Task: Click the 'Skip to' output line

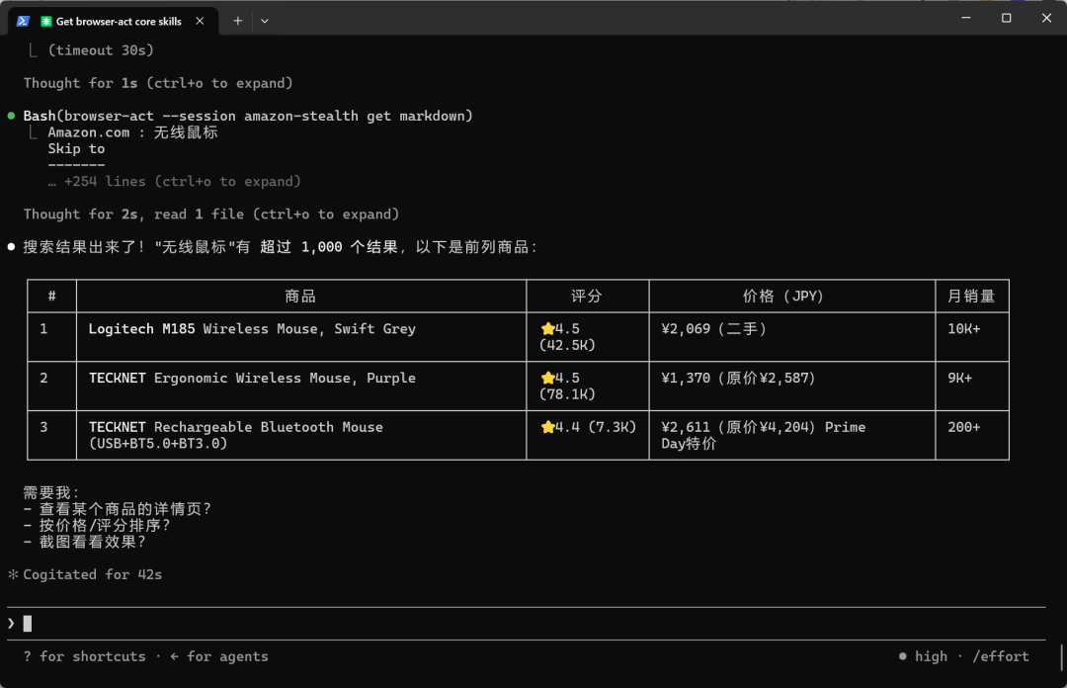Action: click(x=76, y=148)
